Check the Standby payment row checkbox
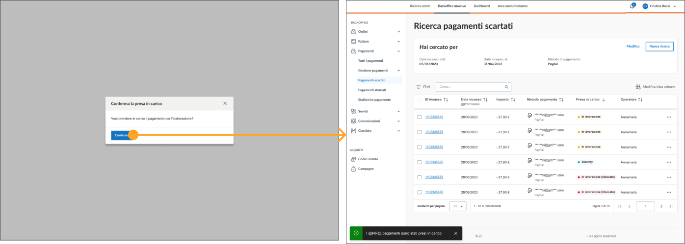Viewport: 685px width, 244px height. [419, 162]
